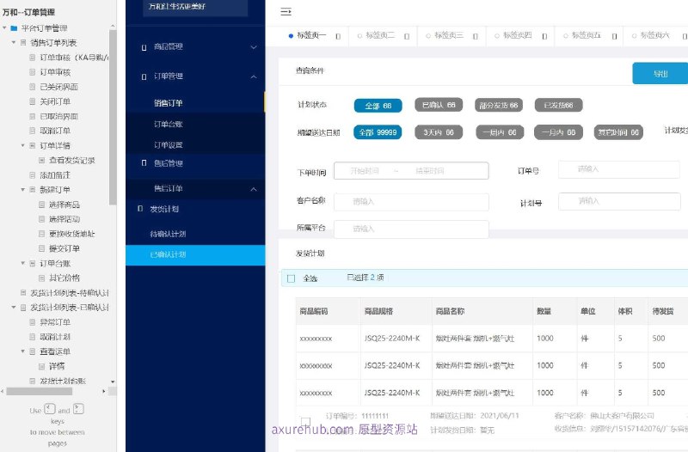
Task: Click the page icon next to 取消订单
Action: (x=33, y=131)
